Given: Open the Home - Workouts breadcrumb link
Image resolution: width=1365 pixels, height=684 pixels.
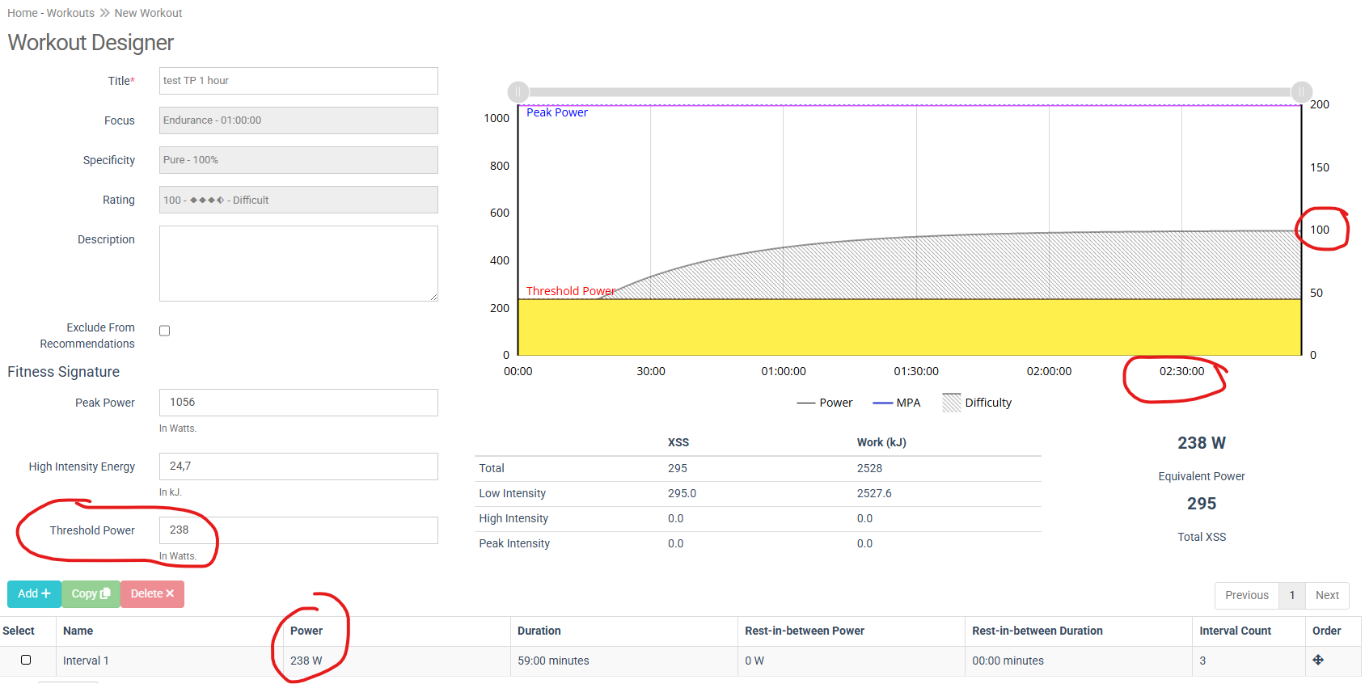Looking at the screenshot, I should click(x=51, y=13).
